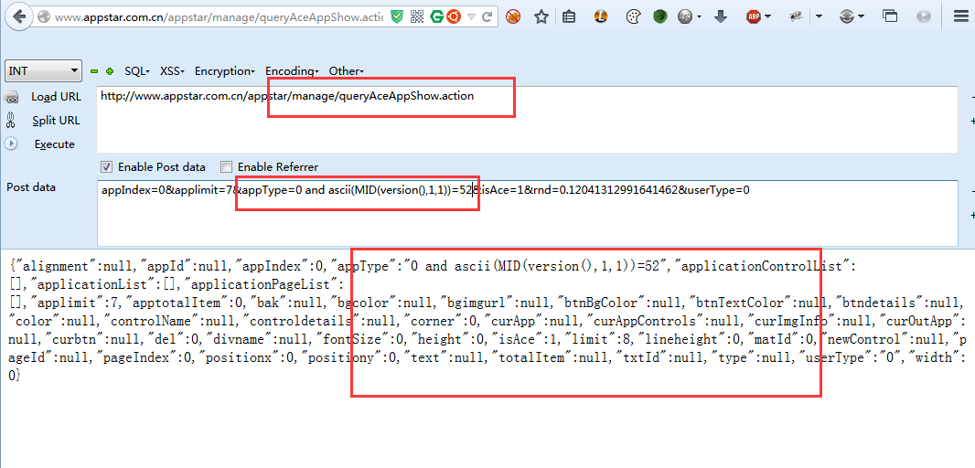Screen dimensions: 975x468
Task: Click the Firebug bug icon
Action: point(796,17)
